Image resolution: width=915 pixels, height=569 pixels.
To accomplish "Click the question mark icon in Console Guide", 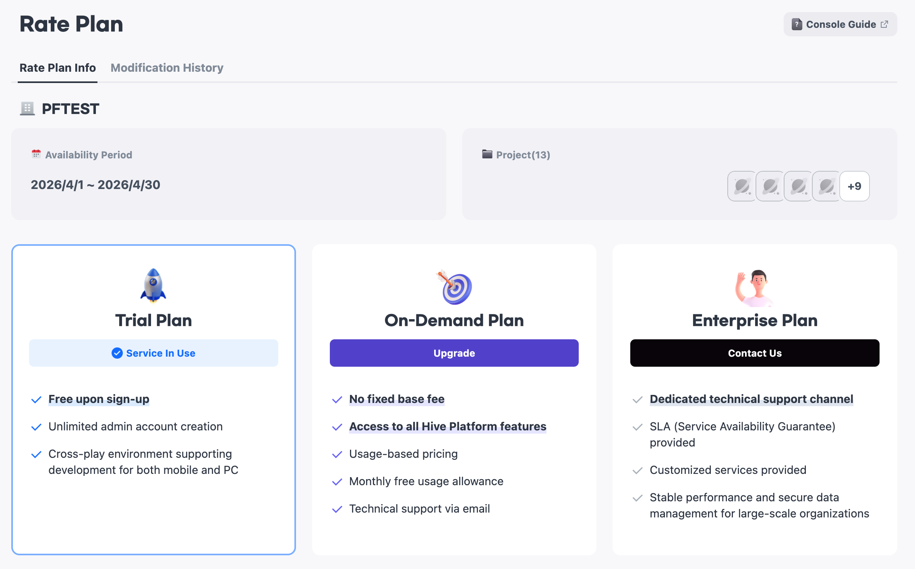I will pos(797,25).
